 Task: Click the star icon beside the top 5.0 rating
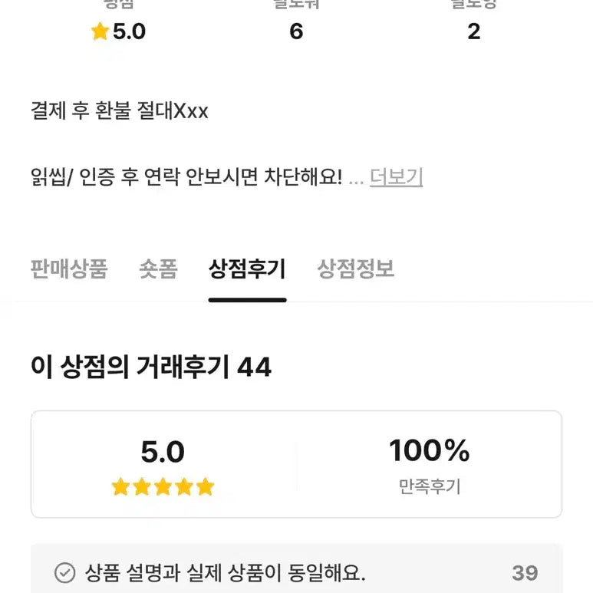click(x=100, y=31)
